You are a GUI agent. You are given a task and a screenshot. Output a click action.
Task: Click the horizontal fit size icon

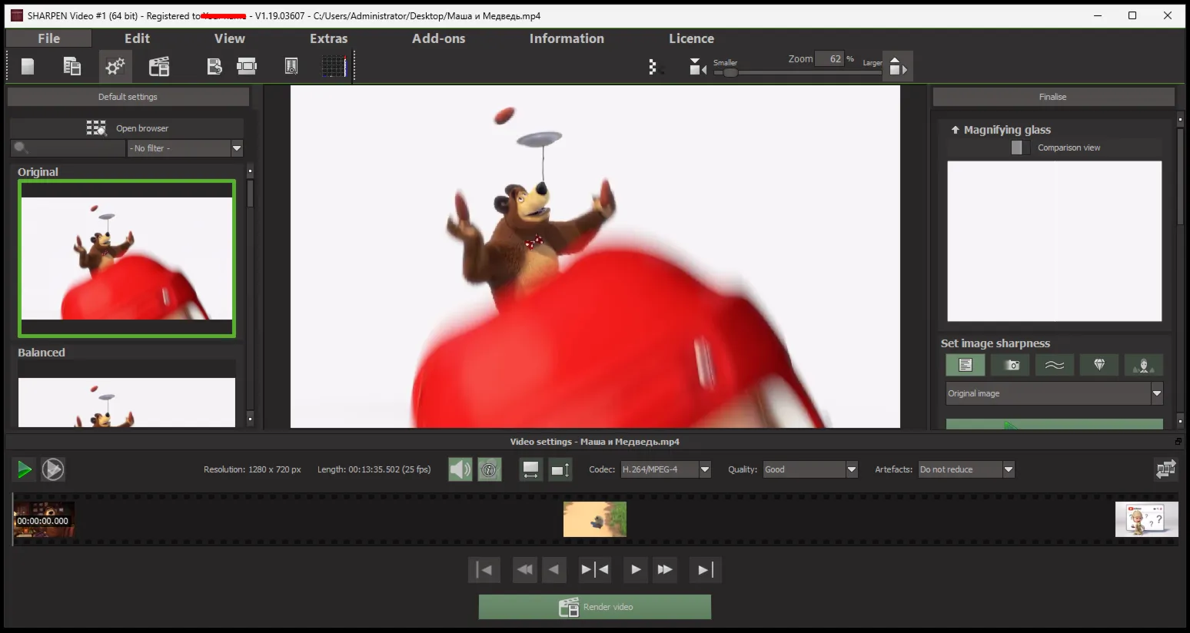tap(530, 469)
